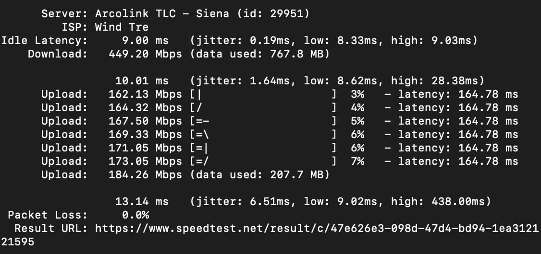Click the 13.14 ms upload latency value
Viewport: 541px width, 254px height.
pos(142,201)
